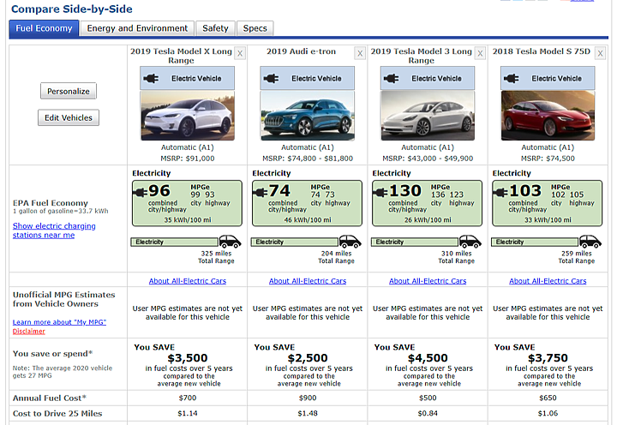Click Electricity range bar for 325 miles
Screen dimensions: 617x425
click(175, 242)
